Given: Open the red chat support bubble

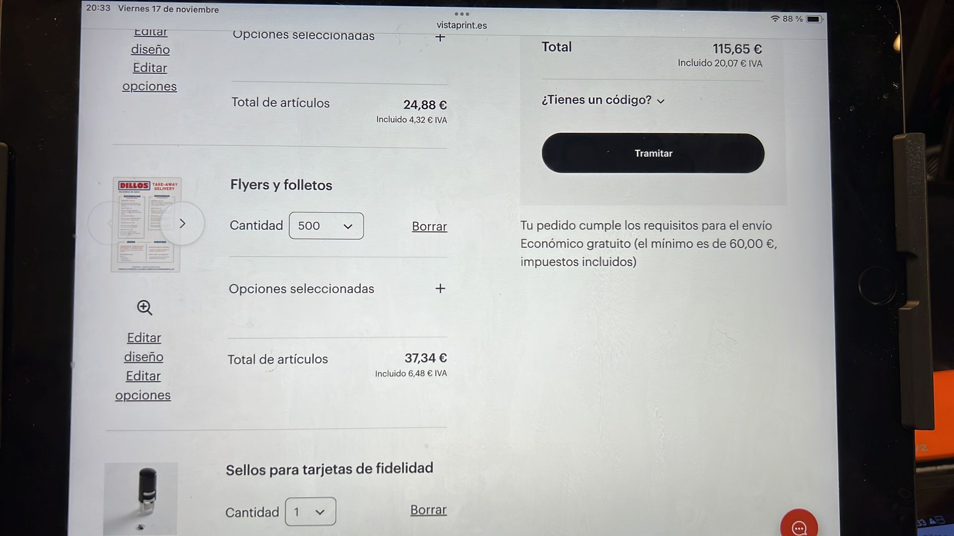Looking at the screenshot, I should pyautogui.click(x=799, y=526).
